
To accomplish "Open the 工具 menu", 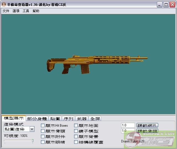I will pos(26,11).
